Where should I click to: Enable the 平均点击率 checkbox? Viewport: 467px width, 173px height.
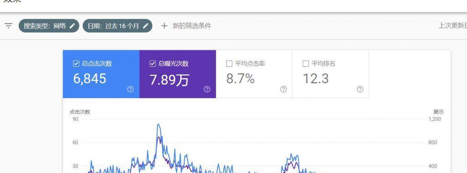tap(229, 64)
